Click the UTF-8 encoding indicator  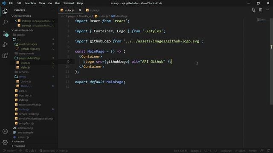point(208,150)
